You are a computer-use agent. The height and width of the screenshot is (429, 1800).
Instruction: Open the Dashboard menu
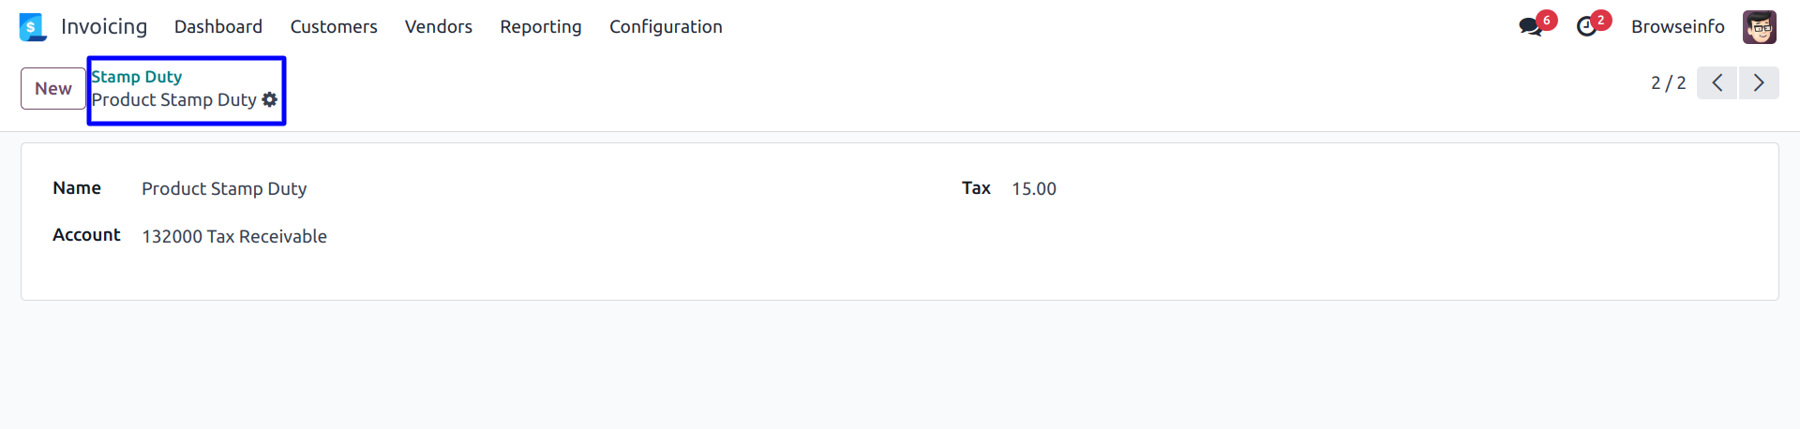click(x=218, y=27)
